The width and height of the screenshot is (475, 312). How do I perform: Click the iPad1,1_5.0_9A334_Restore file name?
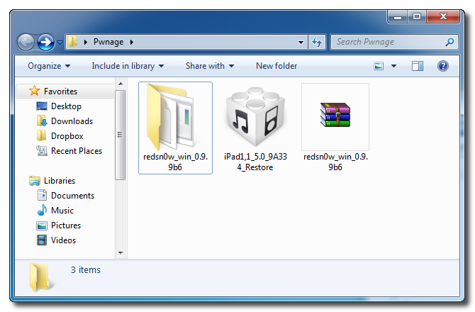(x=255, y=162)
